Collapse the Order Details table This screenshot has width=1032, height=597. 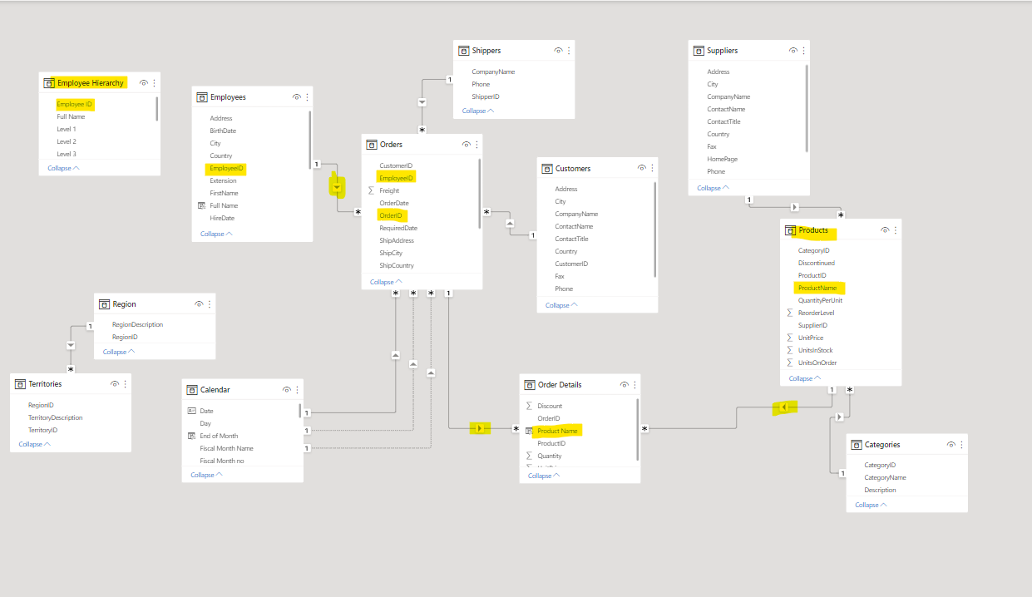pos(544,476)
